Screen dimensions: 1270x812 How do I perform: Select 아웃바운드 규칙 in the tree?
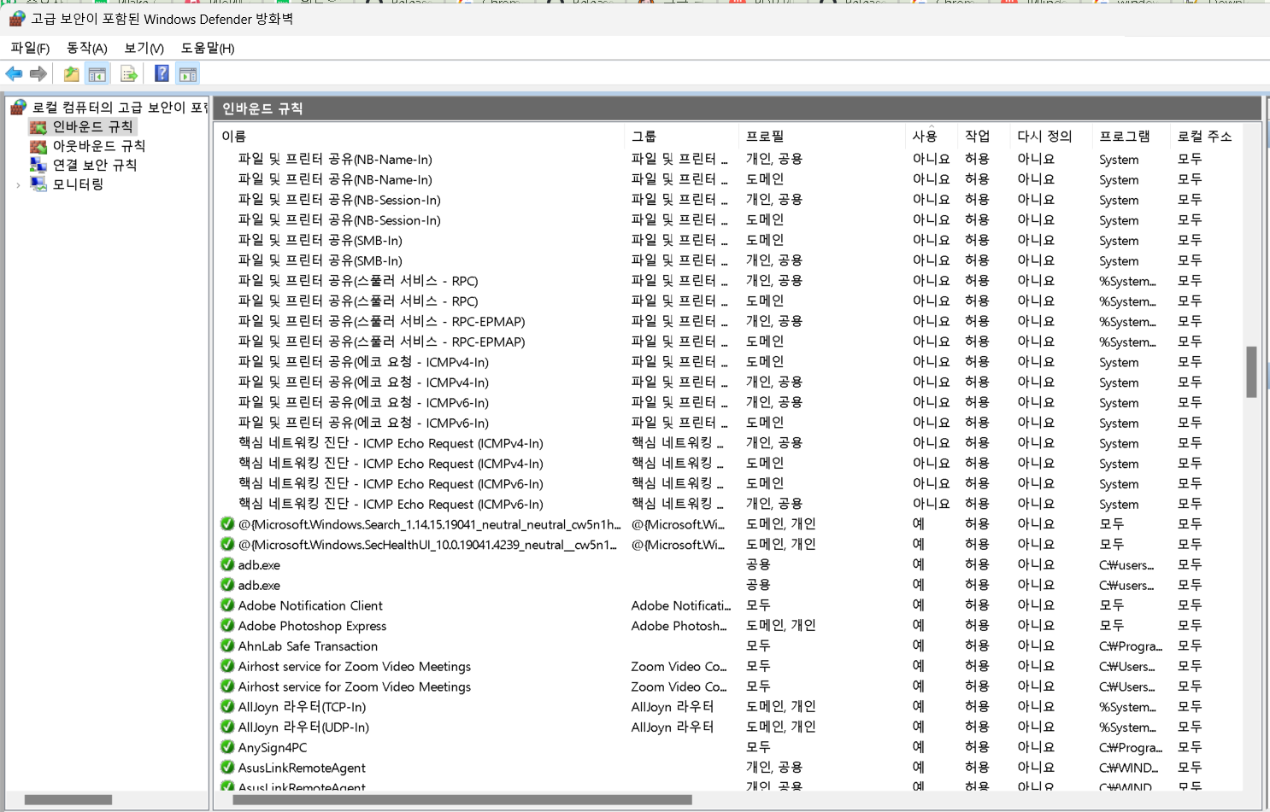click(99, 146)
